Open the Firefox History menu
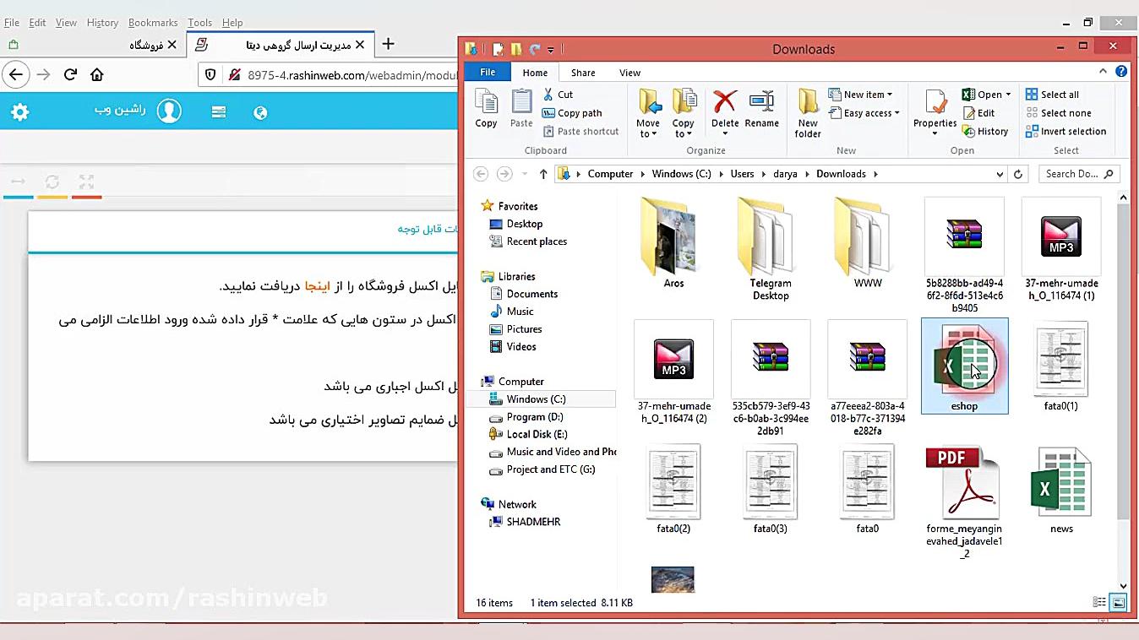The height and width of the screenshot is (640, 1139). click(x=102, y=23)
